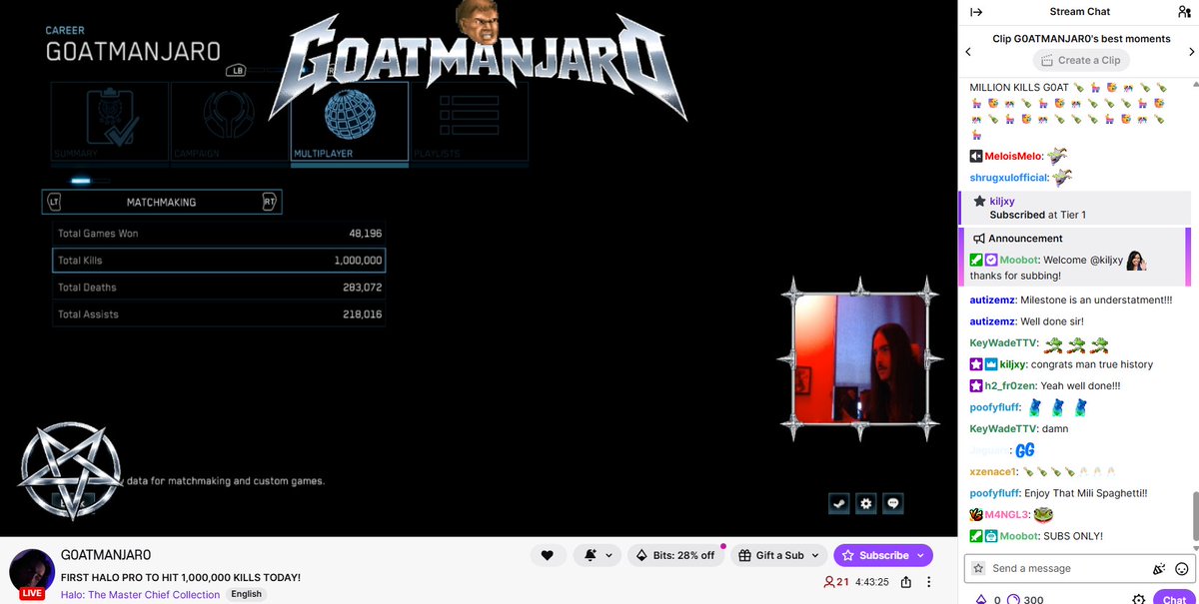Open the Bits balance icon

point(979,599)
